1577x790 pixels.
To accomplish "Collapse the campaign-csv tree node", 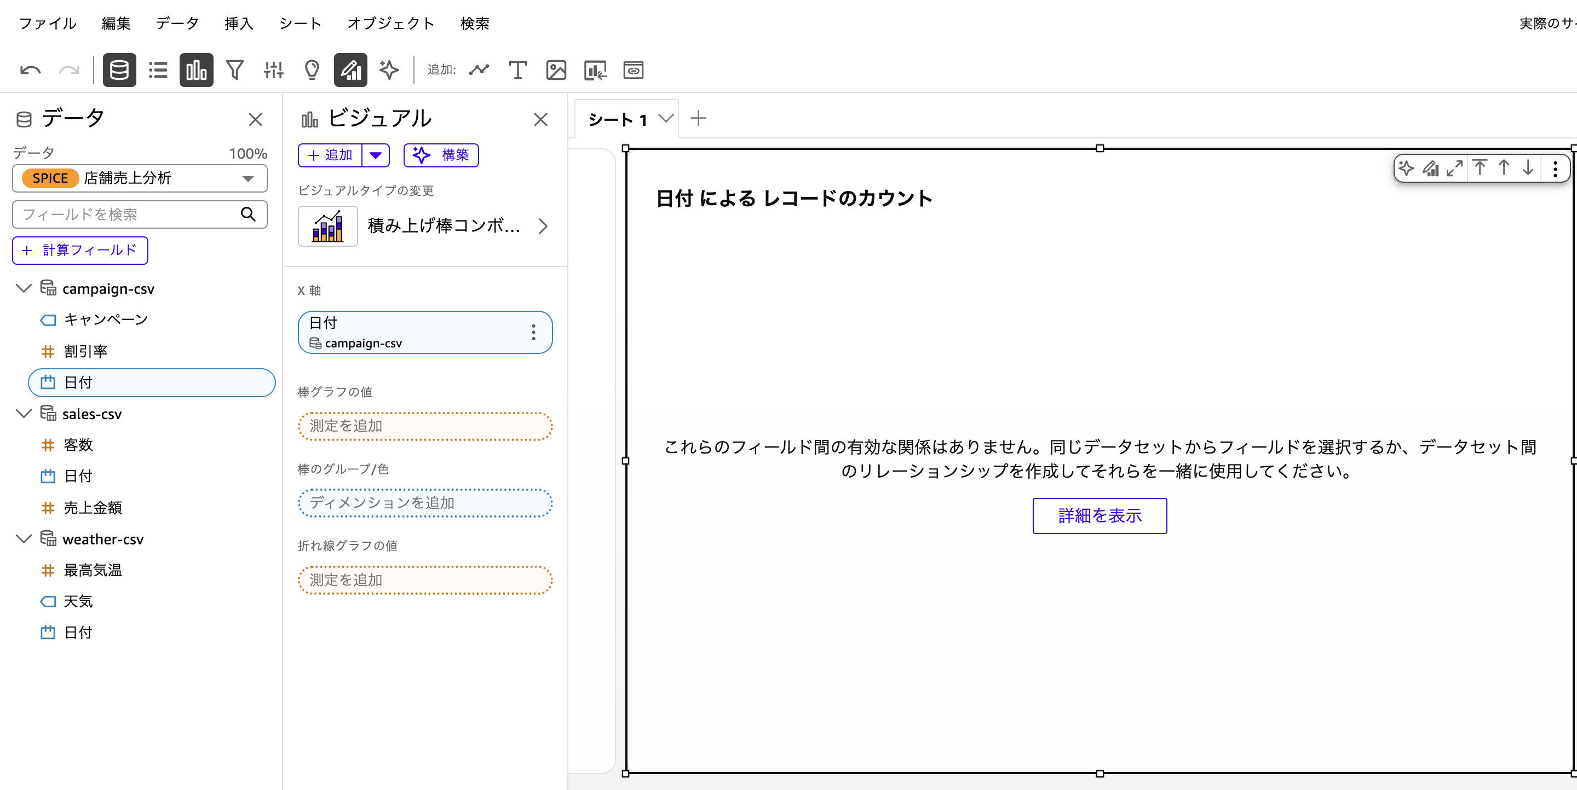I will [24, 289].
